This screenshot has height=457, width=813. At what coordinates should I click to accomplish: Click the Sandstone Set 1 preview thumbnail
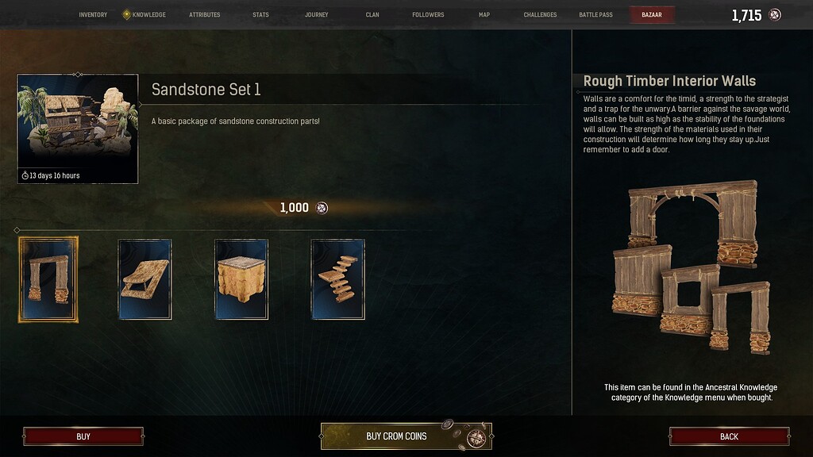[x=78, y=129]
